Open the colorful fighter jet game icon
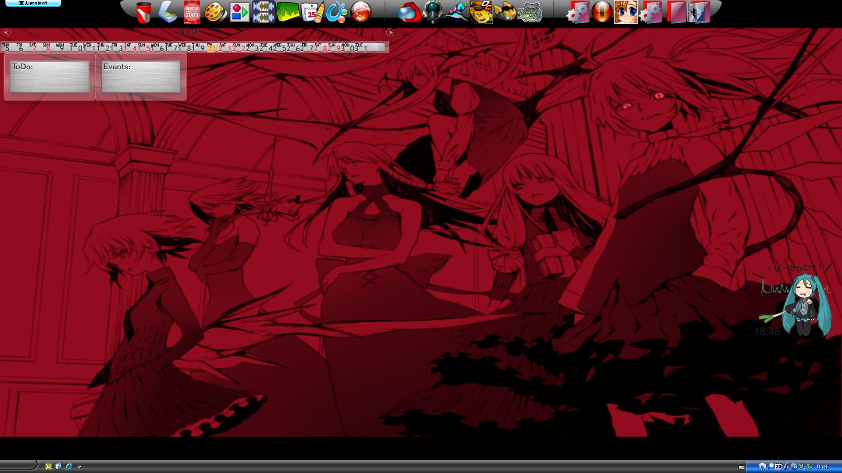This screenshot has height=473, width=842. [457, 12]
